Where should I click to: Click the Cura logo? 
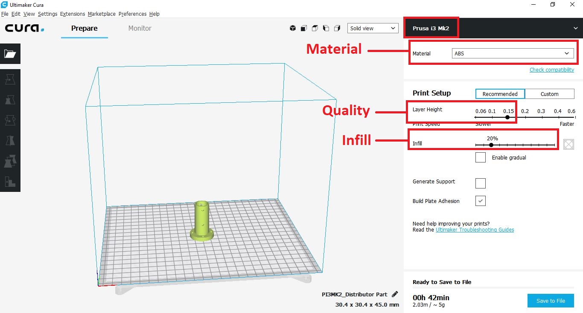click(24, 28)
